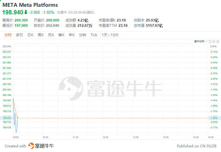Open the Tick tab
This screenshot has width=221, height=152.
94,35
